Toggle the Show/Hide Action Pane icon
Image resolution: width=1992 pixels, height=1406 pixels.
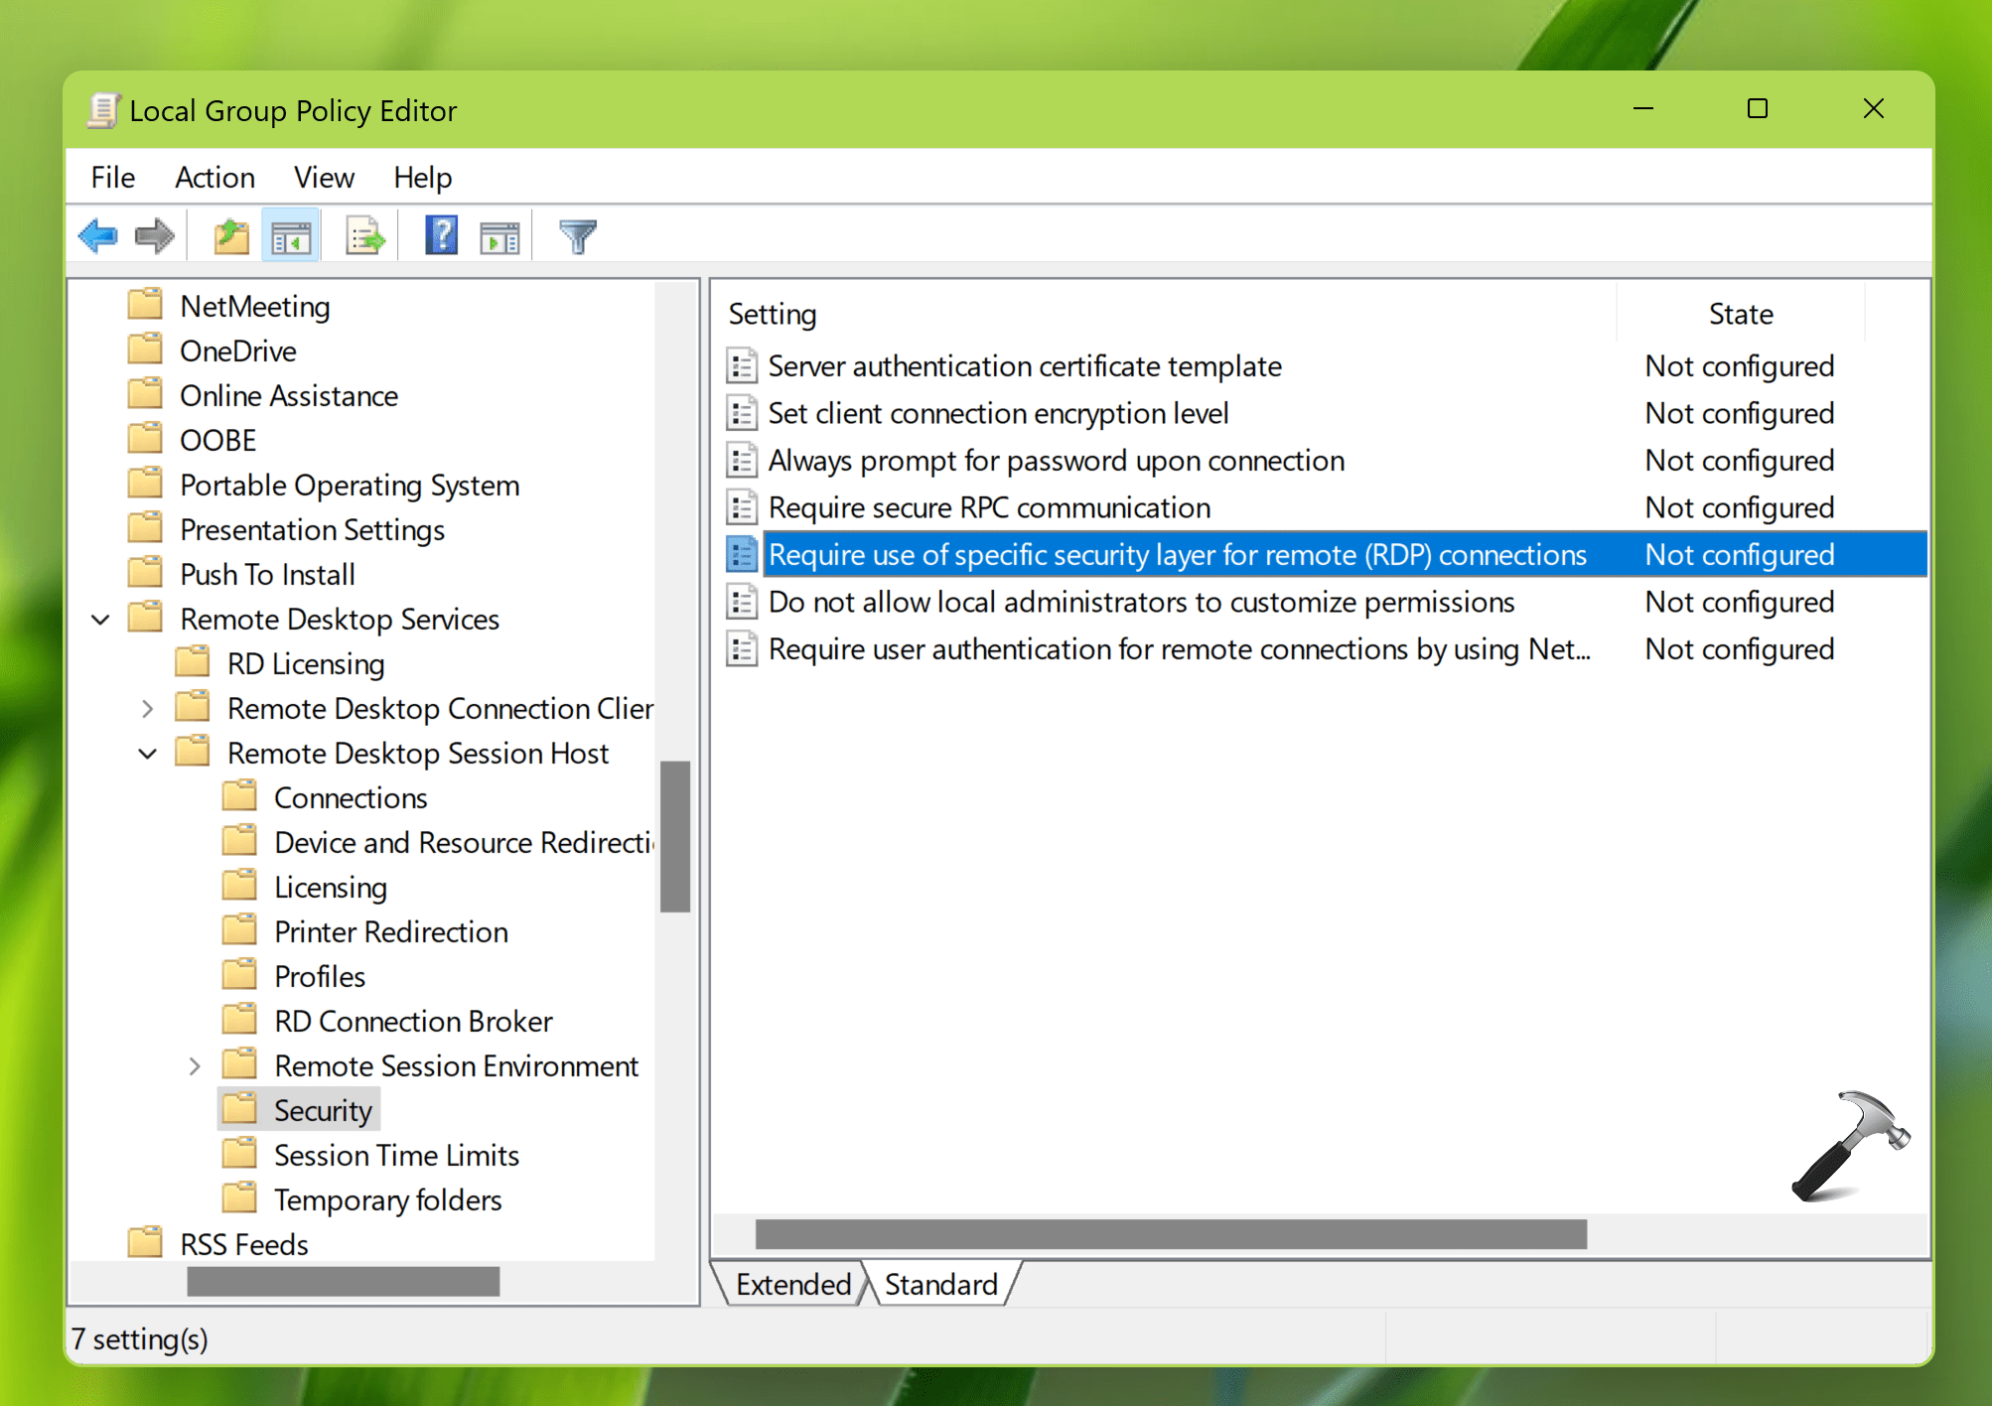pos(499,236)
